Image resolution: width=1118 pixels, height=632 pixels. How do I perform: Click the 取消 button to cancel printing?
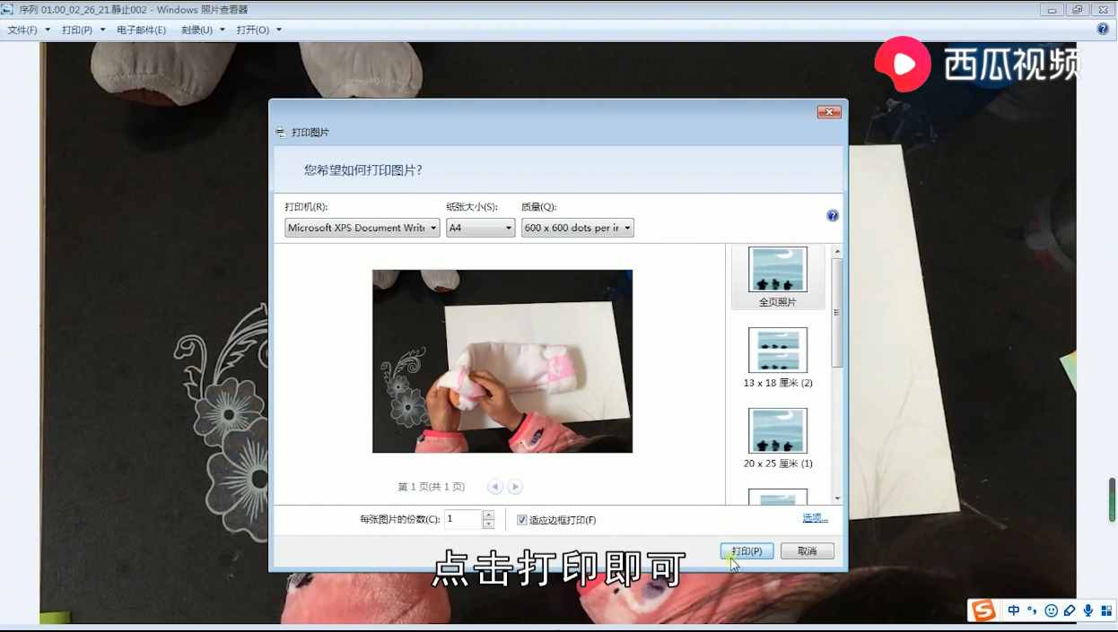807,551
